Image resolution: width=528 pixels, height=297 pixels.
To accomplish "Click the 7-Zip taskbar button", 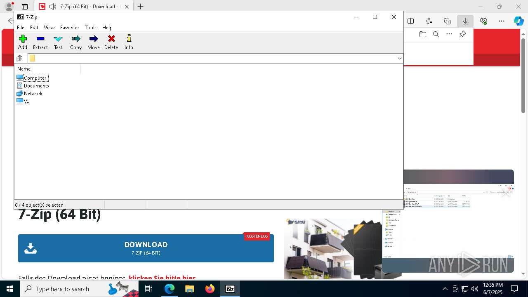I will click(x=230, y=289).
